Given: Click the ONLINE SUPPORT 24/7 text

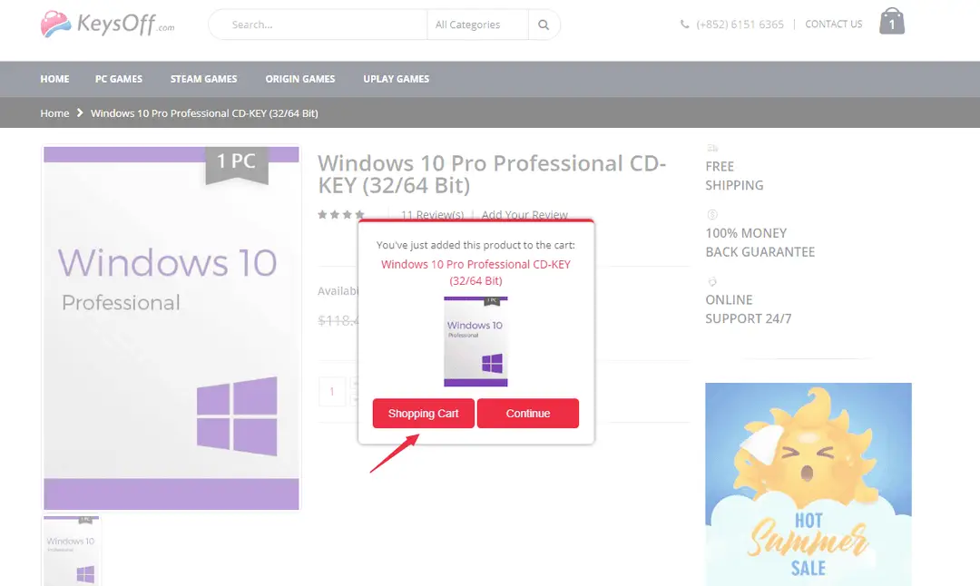Looking at the screenshot, I should [748, 309].
